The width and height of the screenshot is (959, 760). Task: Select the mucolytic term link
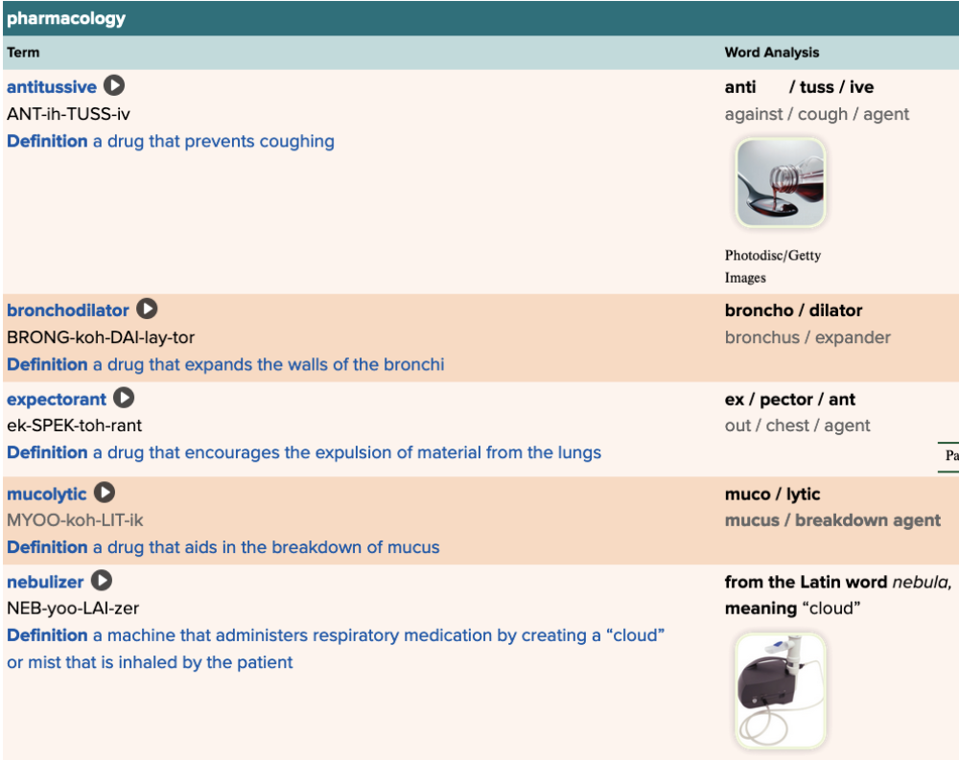coord(47,495)
